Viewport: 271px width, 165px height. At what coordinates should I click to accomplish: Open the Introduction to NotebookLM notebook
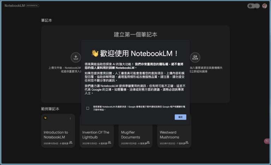[x=58, y=130]
